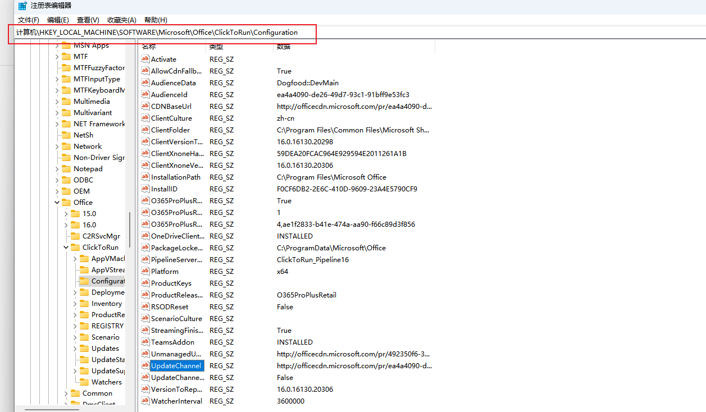Image resolution: width=706 pixels, height=412 pixels.
Task: Select the C2RSvcMgr key in tree
Action: tap(101, 236)
